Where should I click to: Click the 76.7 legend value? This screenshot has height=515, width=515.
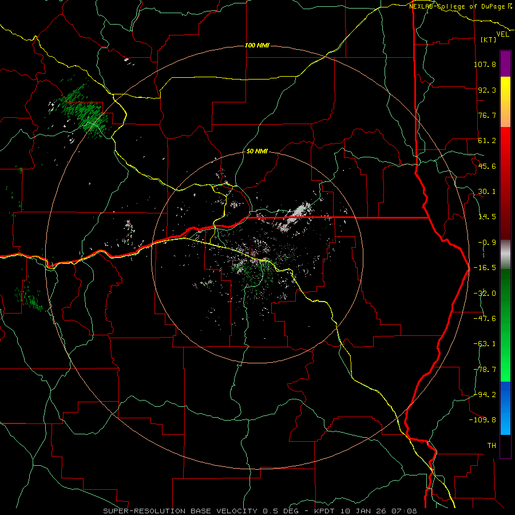487,115
